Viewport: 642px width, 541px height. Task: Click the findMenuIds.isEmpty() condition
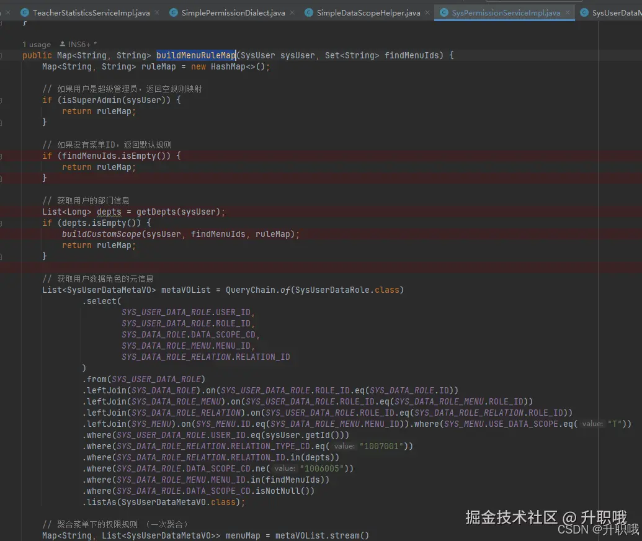[116, 156]
